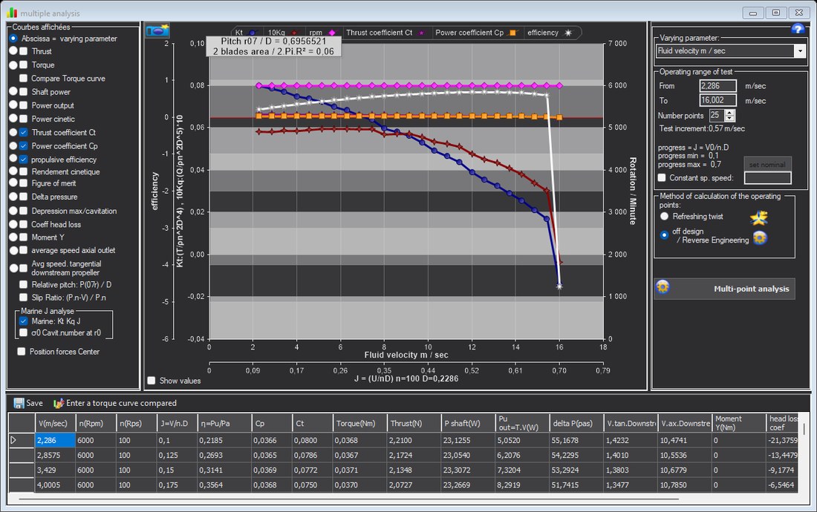This screenshot has width=817, height=512.
Task: Click the blue help question mark icon
Action: [798, 29]
